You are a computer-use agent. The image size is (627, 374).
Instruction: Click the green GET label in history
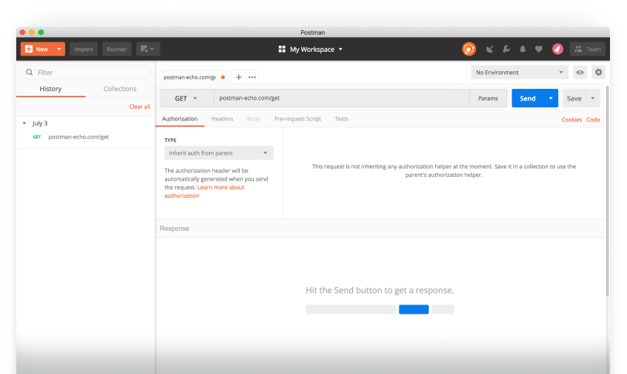[37, 137]
